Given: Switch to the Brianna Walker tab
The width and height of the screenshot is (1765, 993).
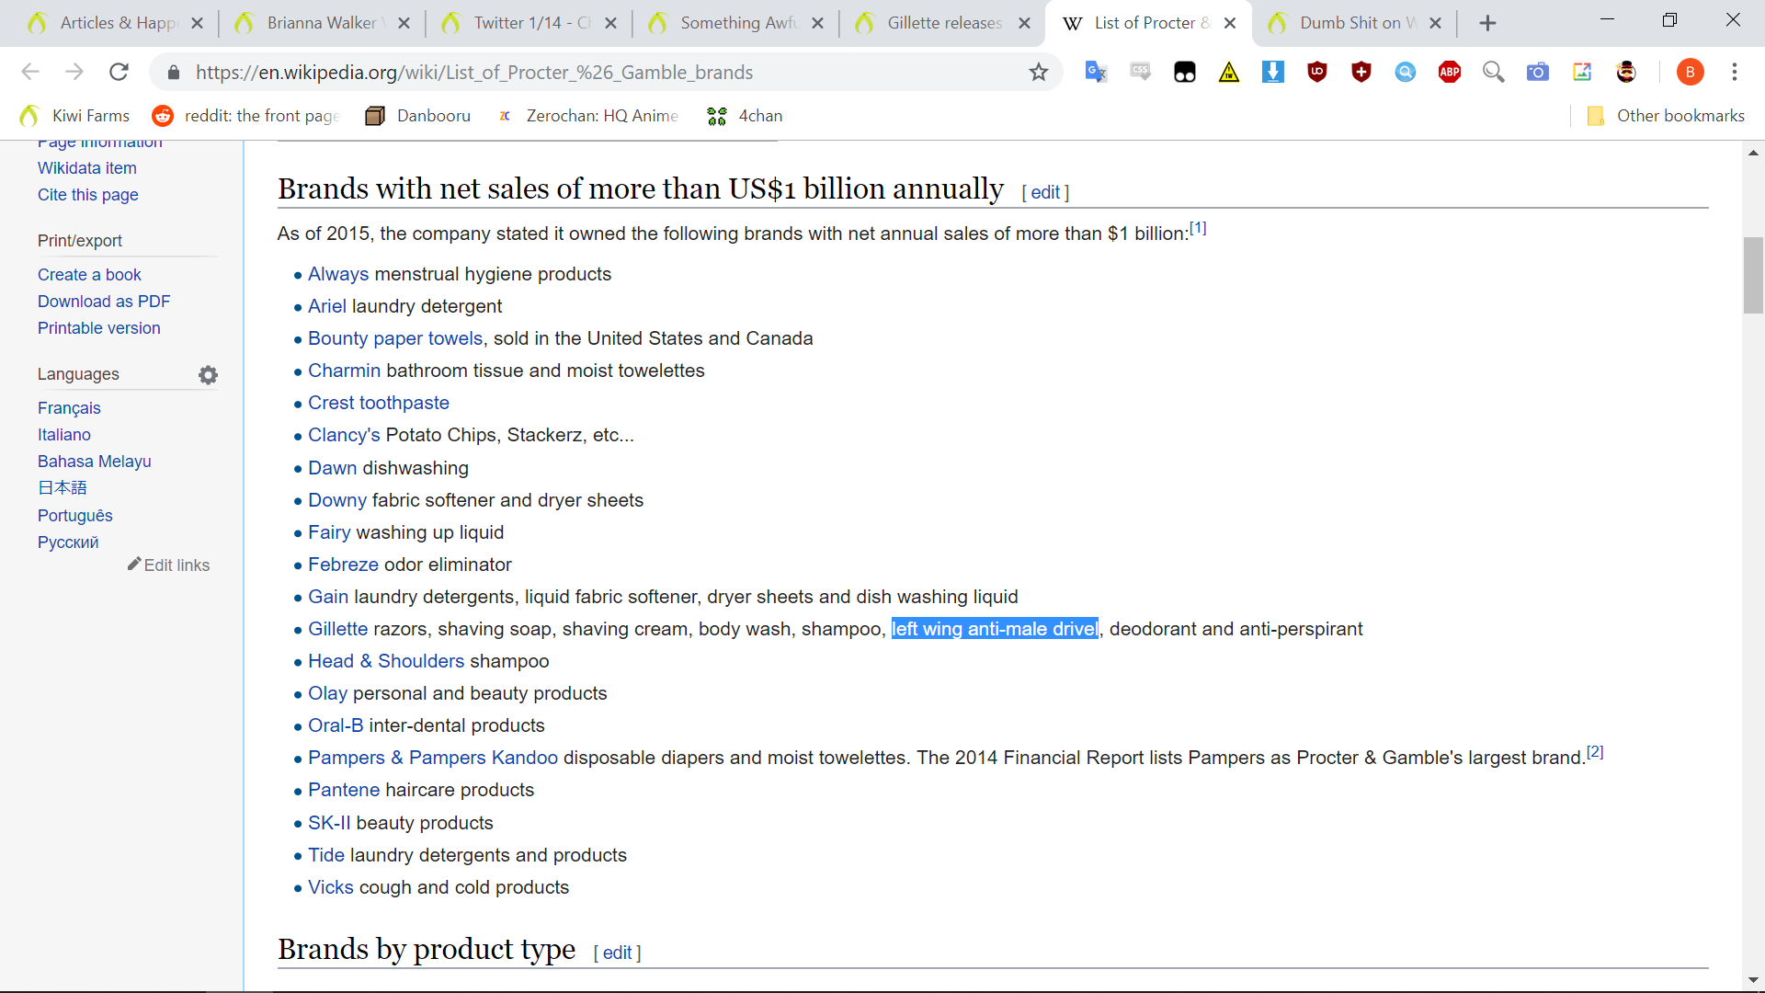Looking at the screenshot, I should pos(322,23).
